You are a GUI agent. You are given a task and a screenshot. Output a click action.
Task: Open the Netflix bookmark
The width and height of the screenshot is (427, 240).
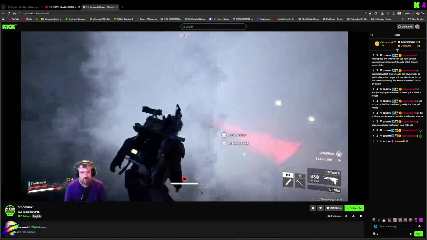coord(28,19)
